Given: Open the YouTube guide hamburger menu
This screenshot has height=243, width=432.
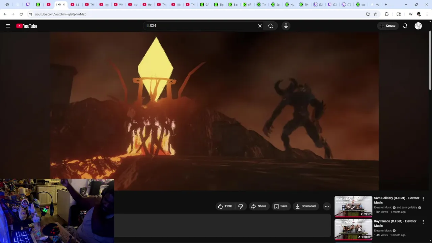Looking at the screenshot, I should pyautogui.click(x=8, y=26).
